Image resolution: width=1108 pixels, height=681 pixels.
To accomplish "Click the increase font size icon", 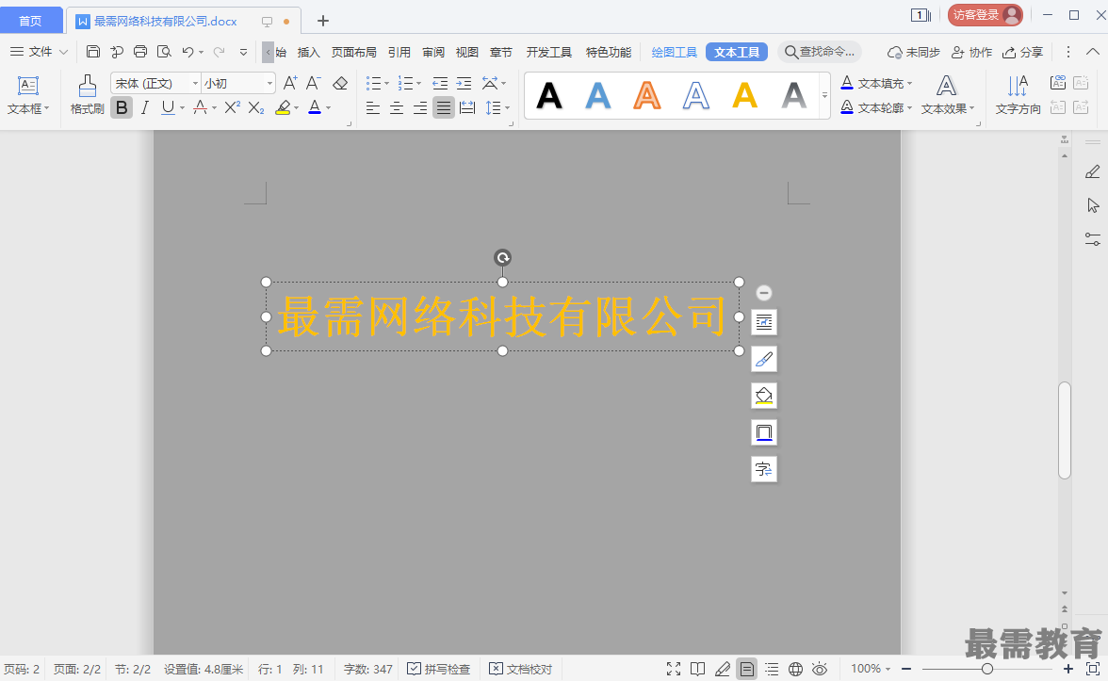I will tap(290, 83).
